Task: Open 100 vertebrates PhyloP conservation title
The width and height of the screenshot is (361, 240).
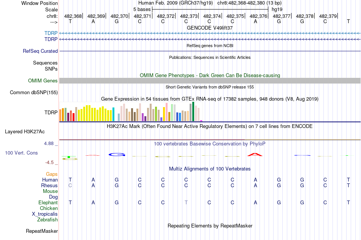Action: 209,144
